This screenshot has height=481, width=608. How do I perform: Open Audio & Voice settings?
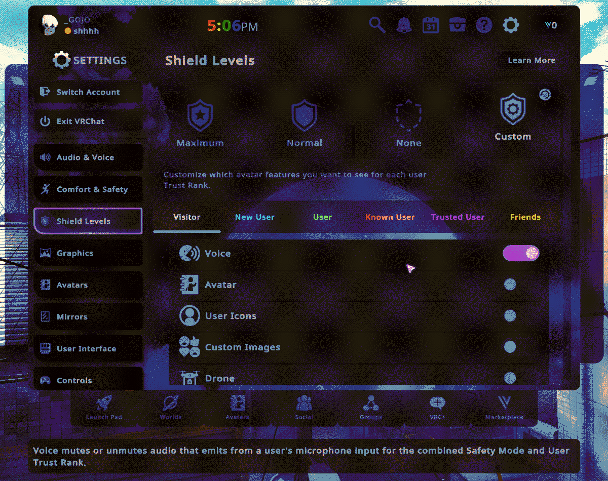pos(88,157)
